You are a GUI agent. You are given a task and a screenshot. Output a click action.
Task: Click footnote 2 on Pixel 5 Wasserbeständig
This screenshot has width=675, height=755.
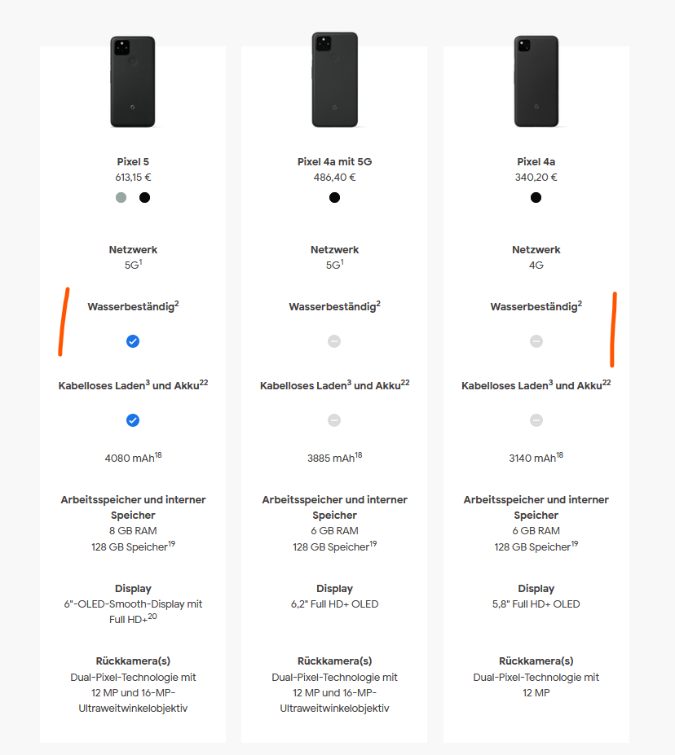coord(177,303)
